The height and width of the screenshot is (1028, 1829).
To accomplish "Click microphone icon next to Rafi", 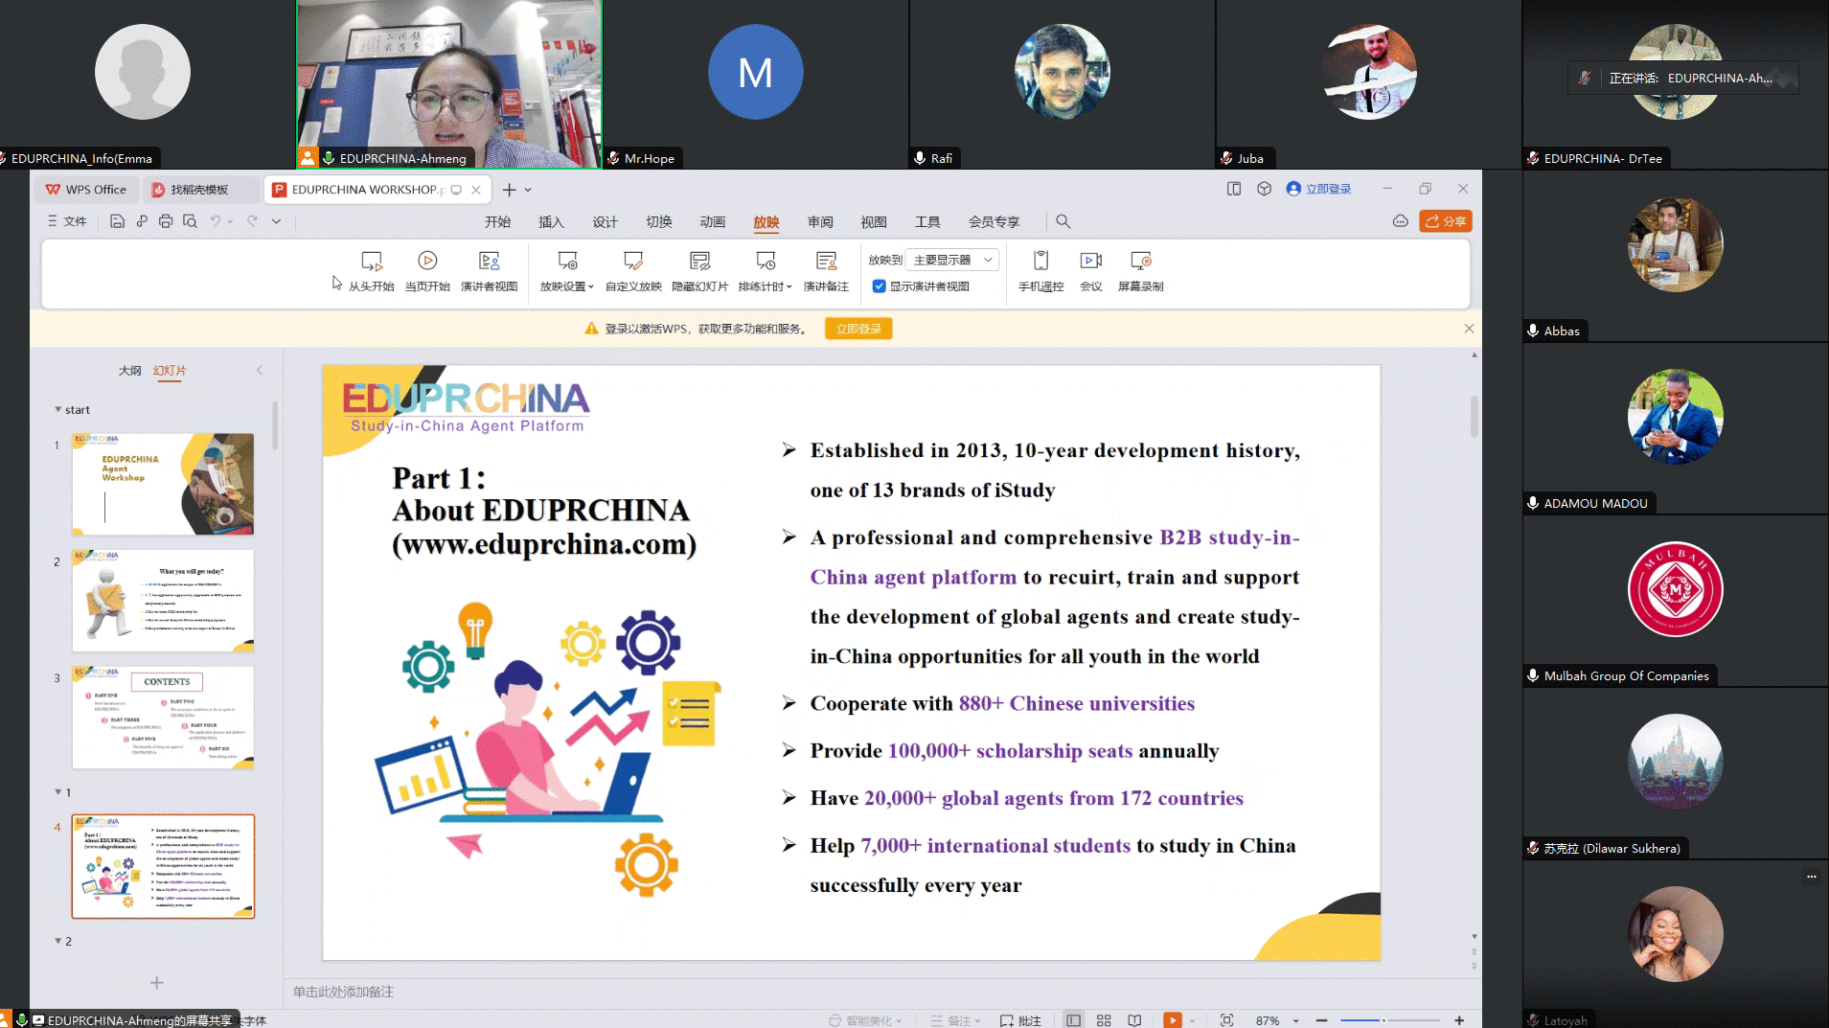I will tap(920, 158).
